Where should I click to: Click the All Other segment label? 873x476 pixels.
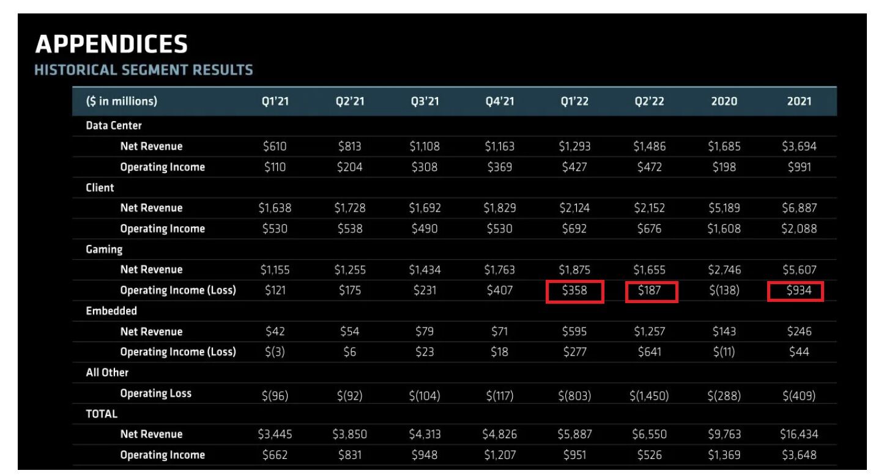pyautogui.click(x=107, y=372)
